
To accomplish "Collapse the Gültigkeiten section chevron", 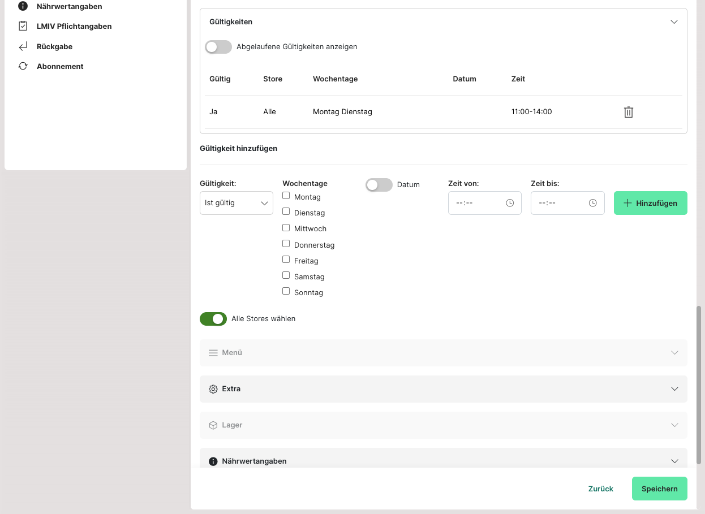I will [674, 22].
